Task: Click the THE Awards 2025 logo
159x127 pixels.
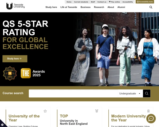Action: (33, 73)
